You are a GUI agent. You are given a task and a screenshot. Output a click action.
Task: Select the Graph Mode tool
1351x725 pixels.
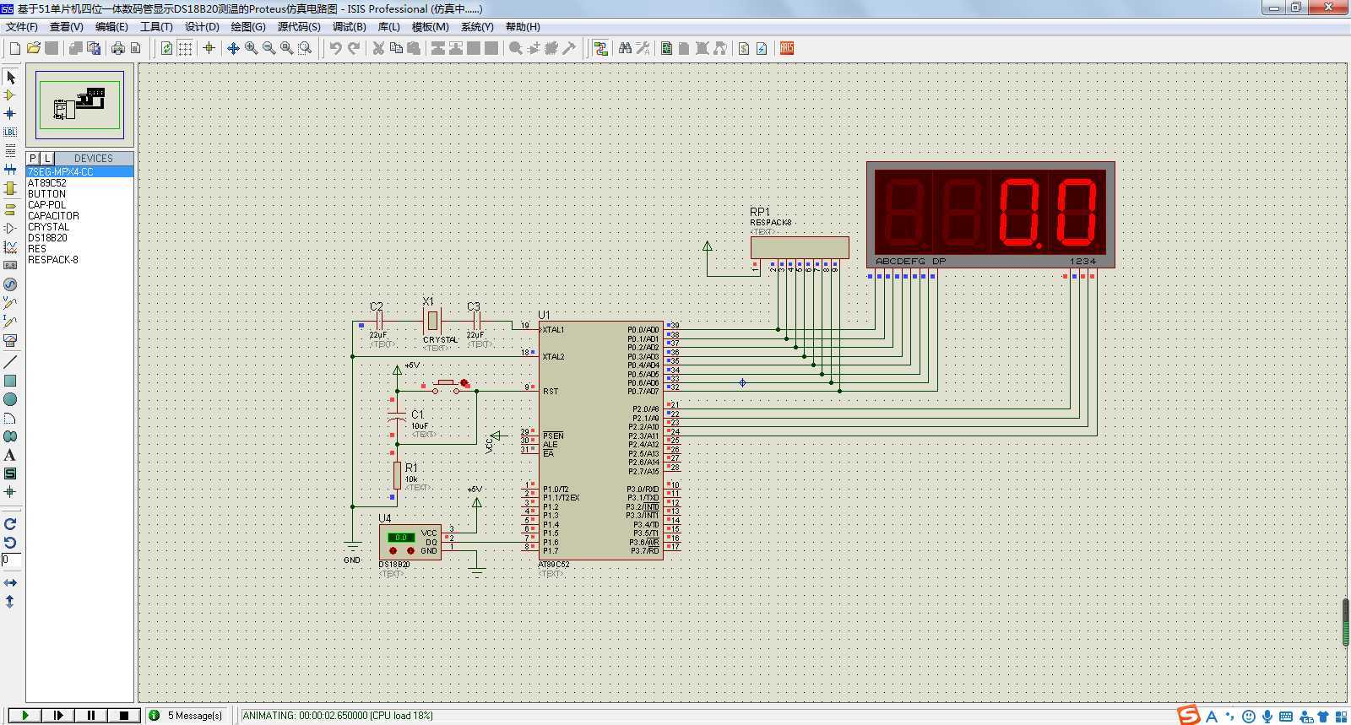point(10,246)
